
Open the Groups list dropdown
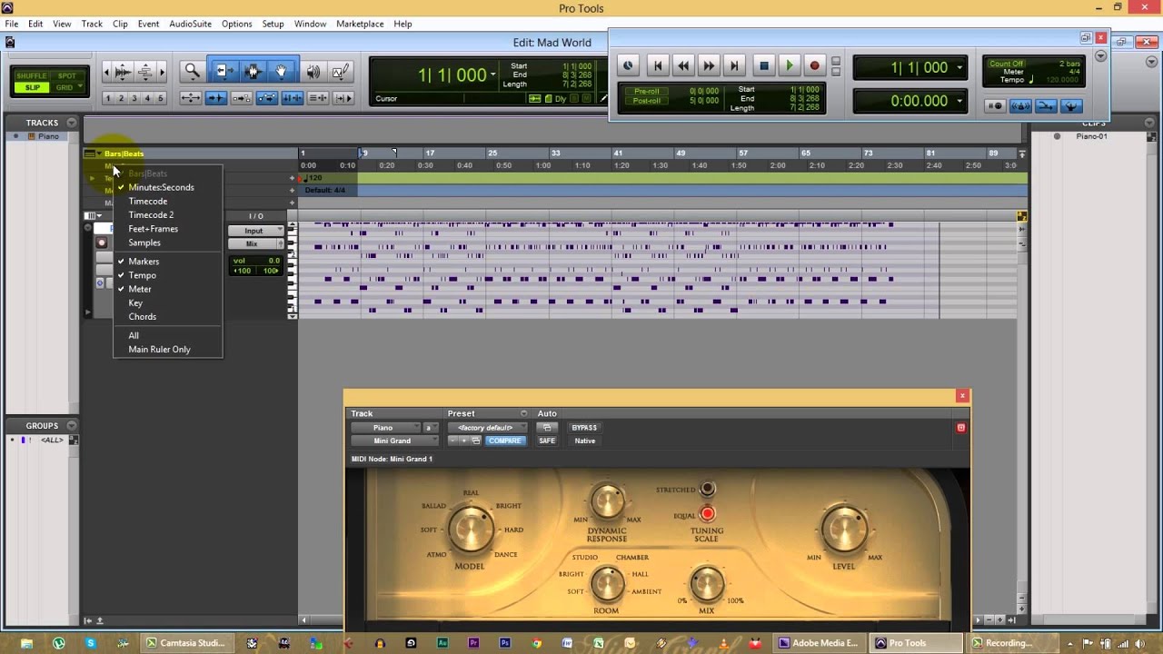pos(71,425)
